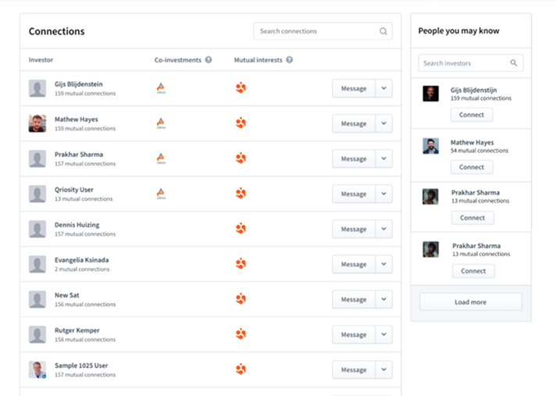This screenshot has width=556, height=396.
Task: Click Mathew Hayes' mutual interest orange icon
Action: pos(241,123)
